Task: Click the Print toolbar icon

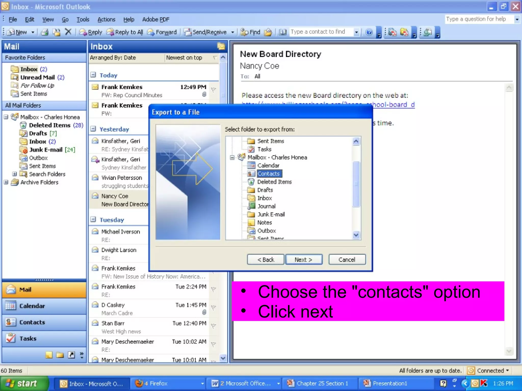Action: pyautogui.click(x=45, y=32)
